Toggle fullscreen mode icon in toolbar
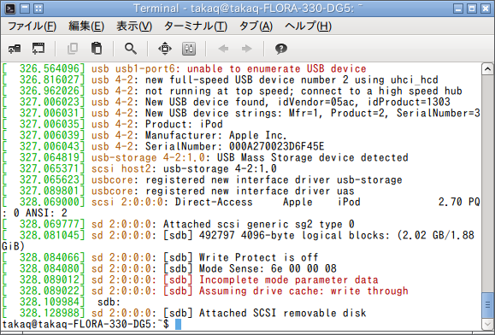This screenshot has height=335, width=495. coord(164,49)
